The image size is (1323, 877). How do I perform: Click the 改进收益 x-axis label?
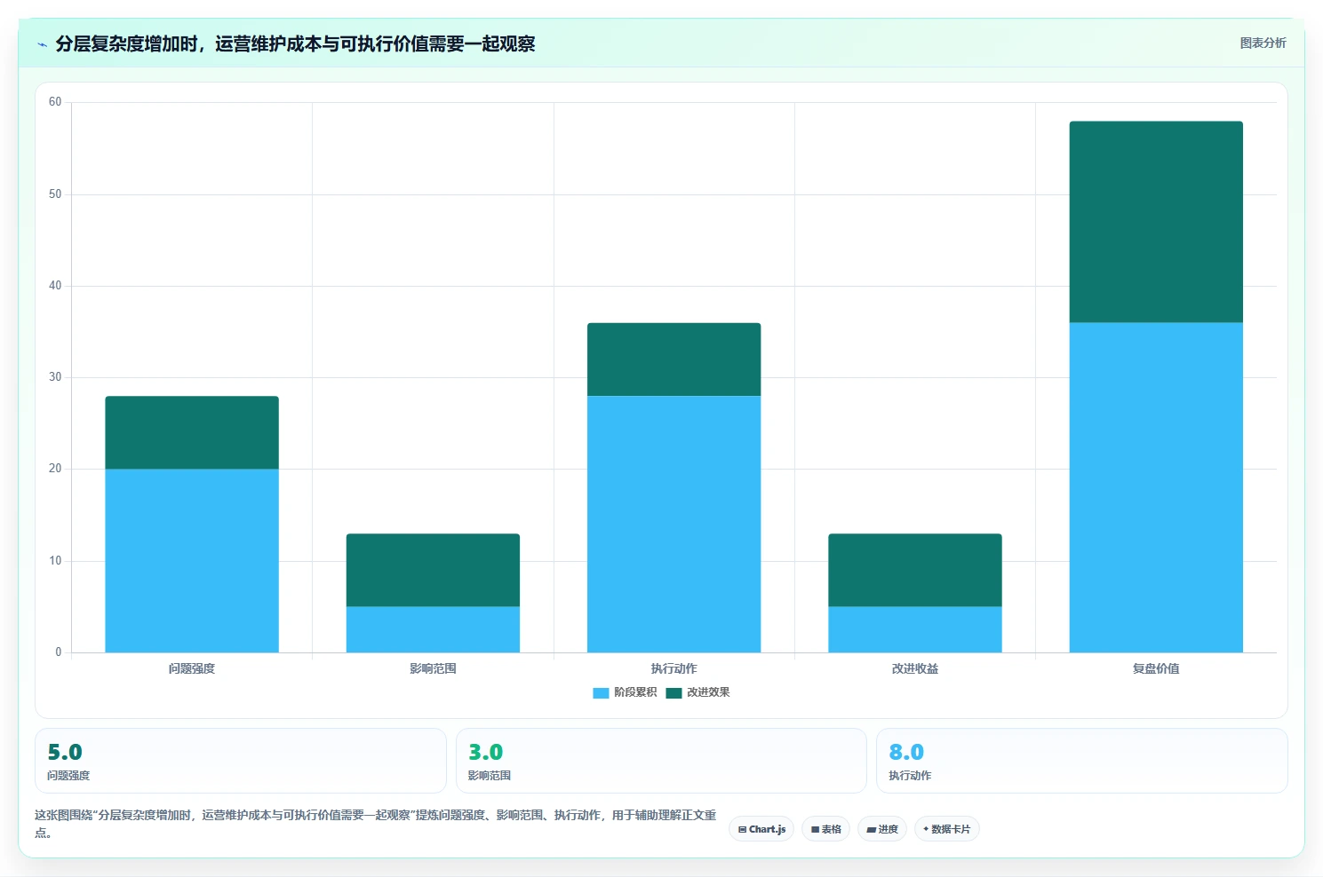coord(915,668)
